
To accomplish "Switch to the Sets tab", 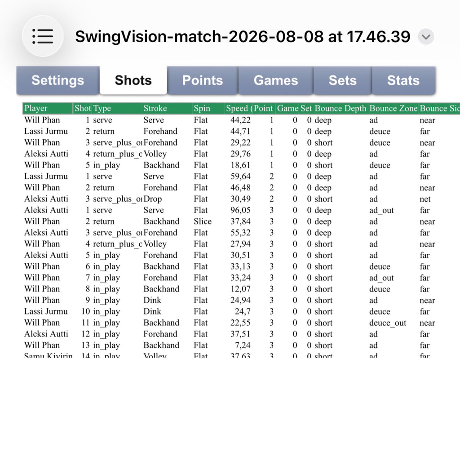I will [343, 80].
